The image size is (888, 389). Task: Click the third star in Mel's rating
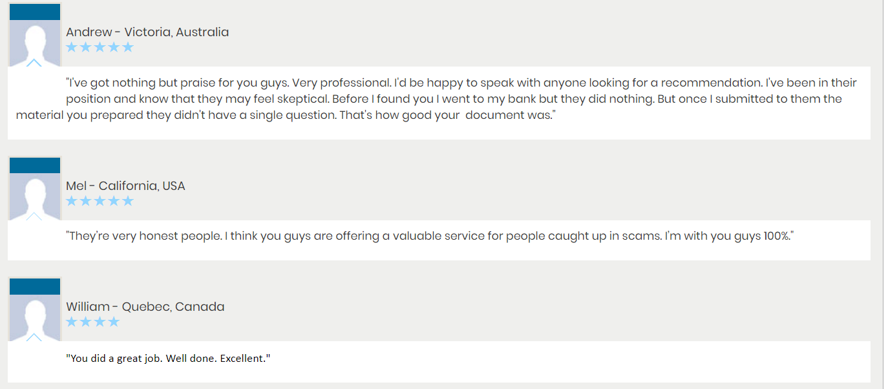coord(100,200)
